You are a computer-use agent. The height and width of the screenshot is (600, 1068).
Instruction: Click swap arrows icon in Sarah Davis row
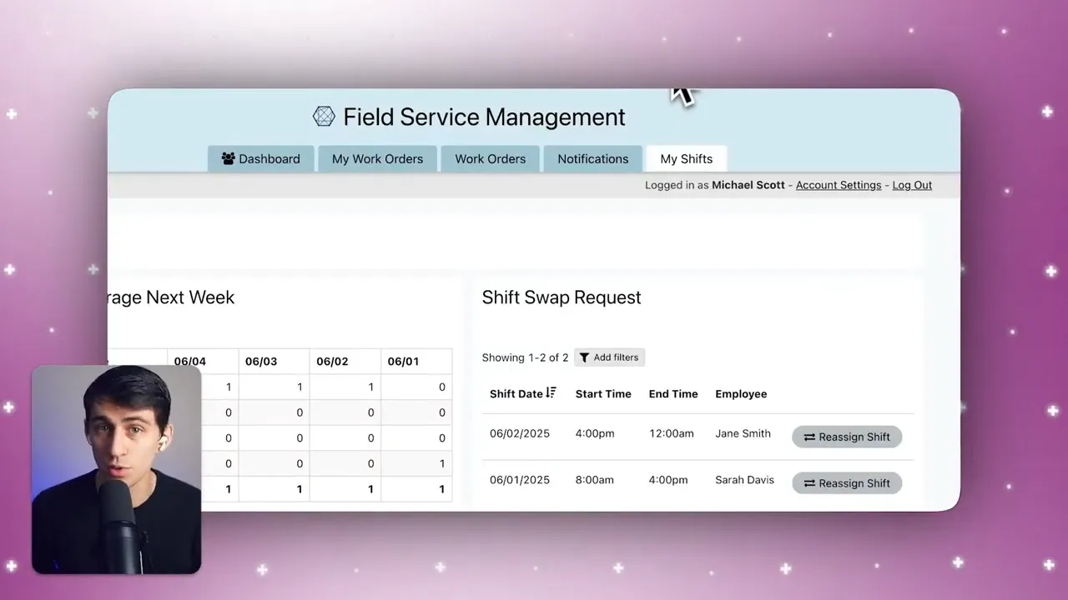coord(809,483)
